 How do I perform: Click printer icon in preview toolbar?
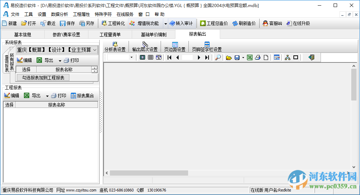258,57
